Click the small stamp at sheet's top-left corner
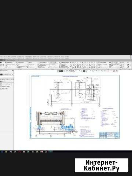This screenshot has width=132, height=176. coord(35,76)
